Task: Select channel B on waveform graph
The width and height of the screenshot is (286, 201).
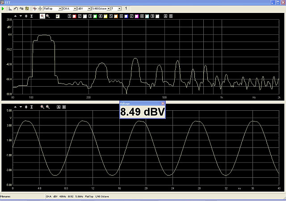Action: tap(64, 107)
